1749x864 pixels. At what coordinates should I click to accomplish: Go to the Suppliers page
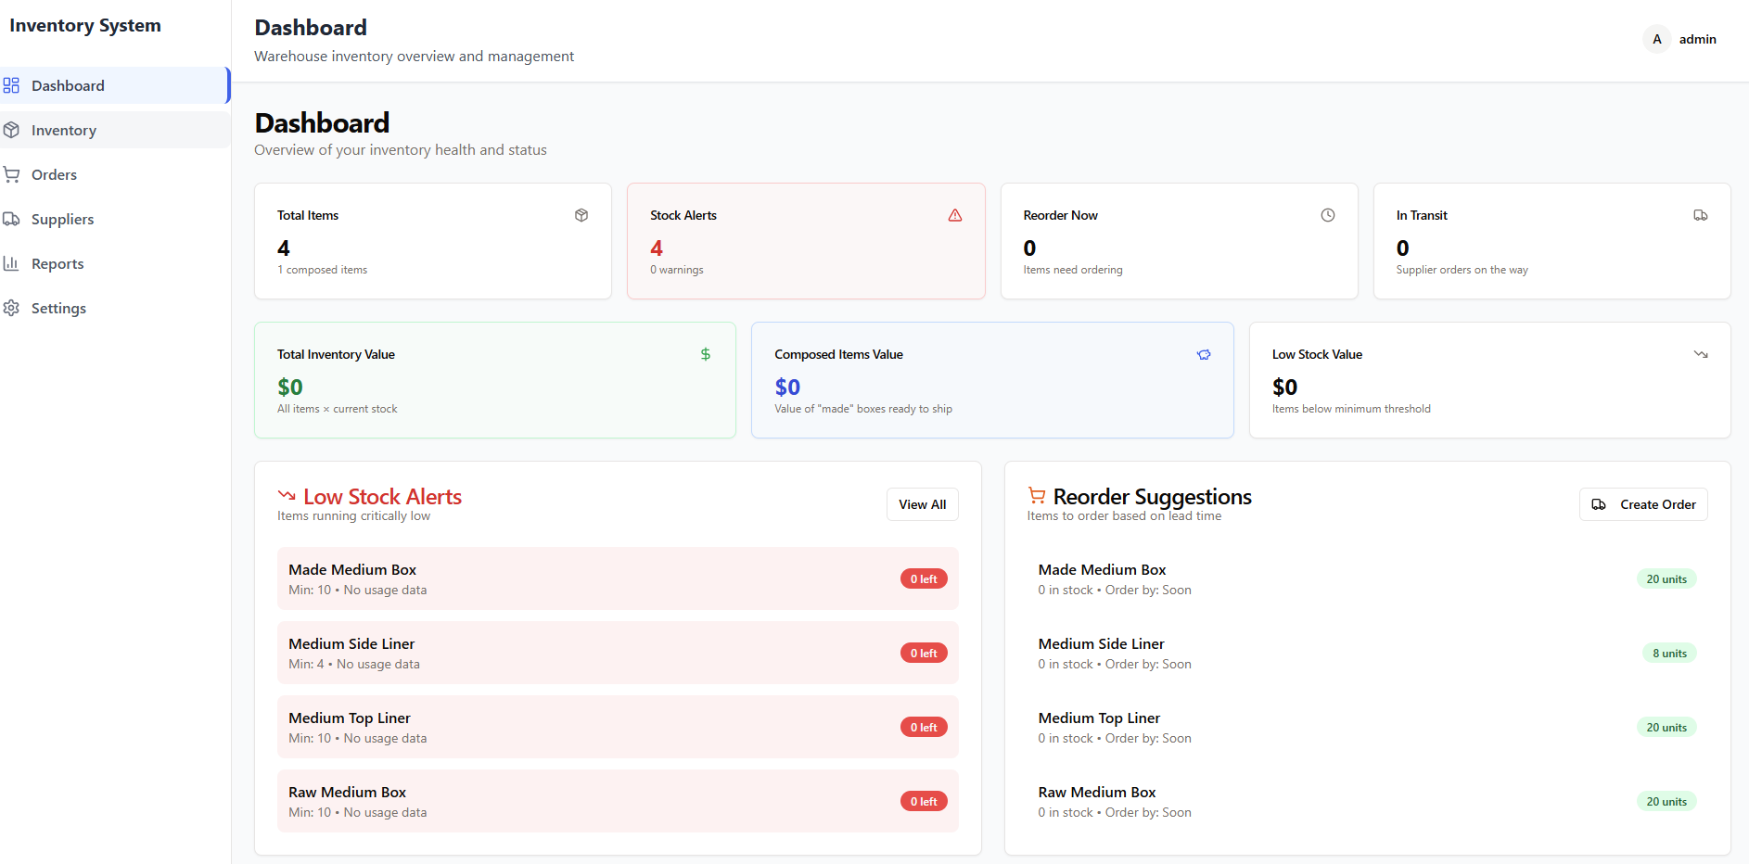pos(62,219)
